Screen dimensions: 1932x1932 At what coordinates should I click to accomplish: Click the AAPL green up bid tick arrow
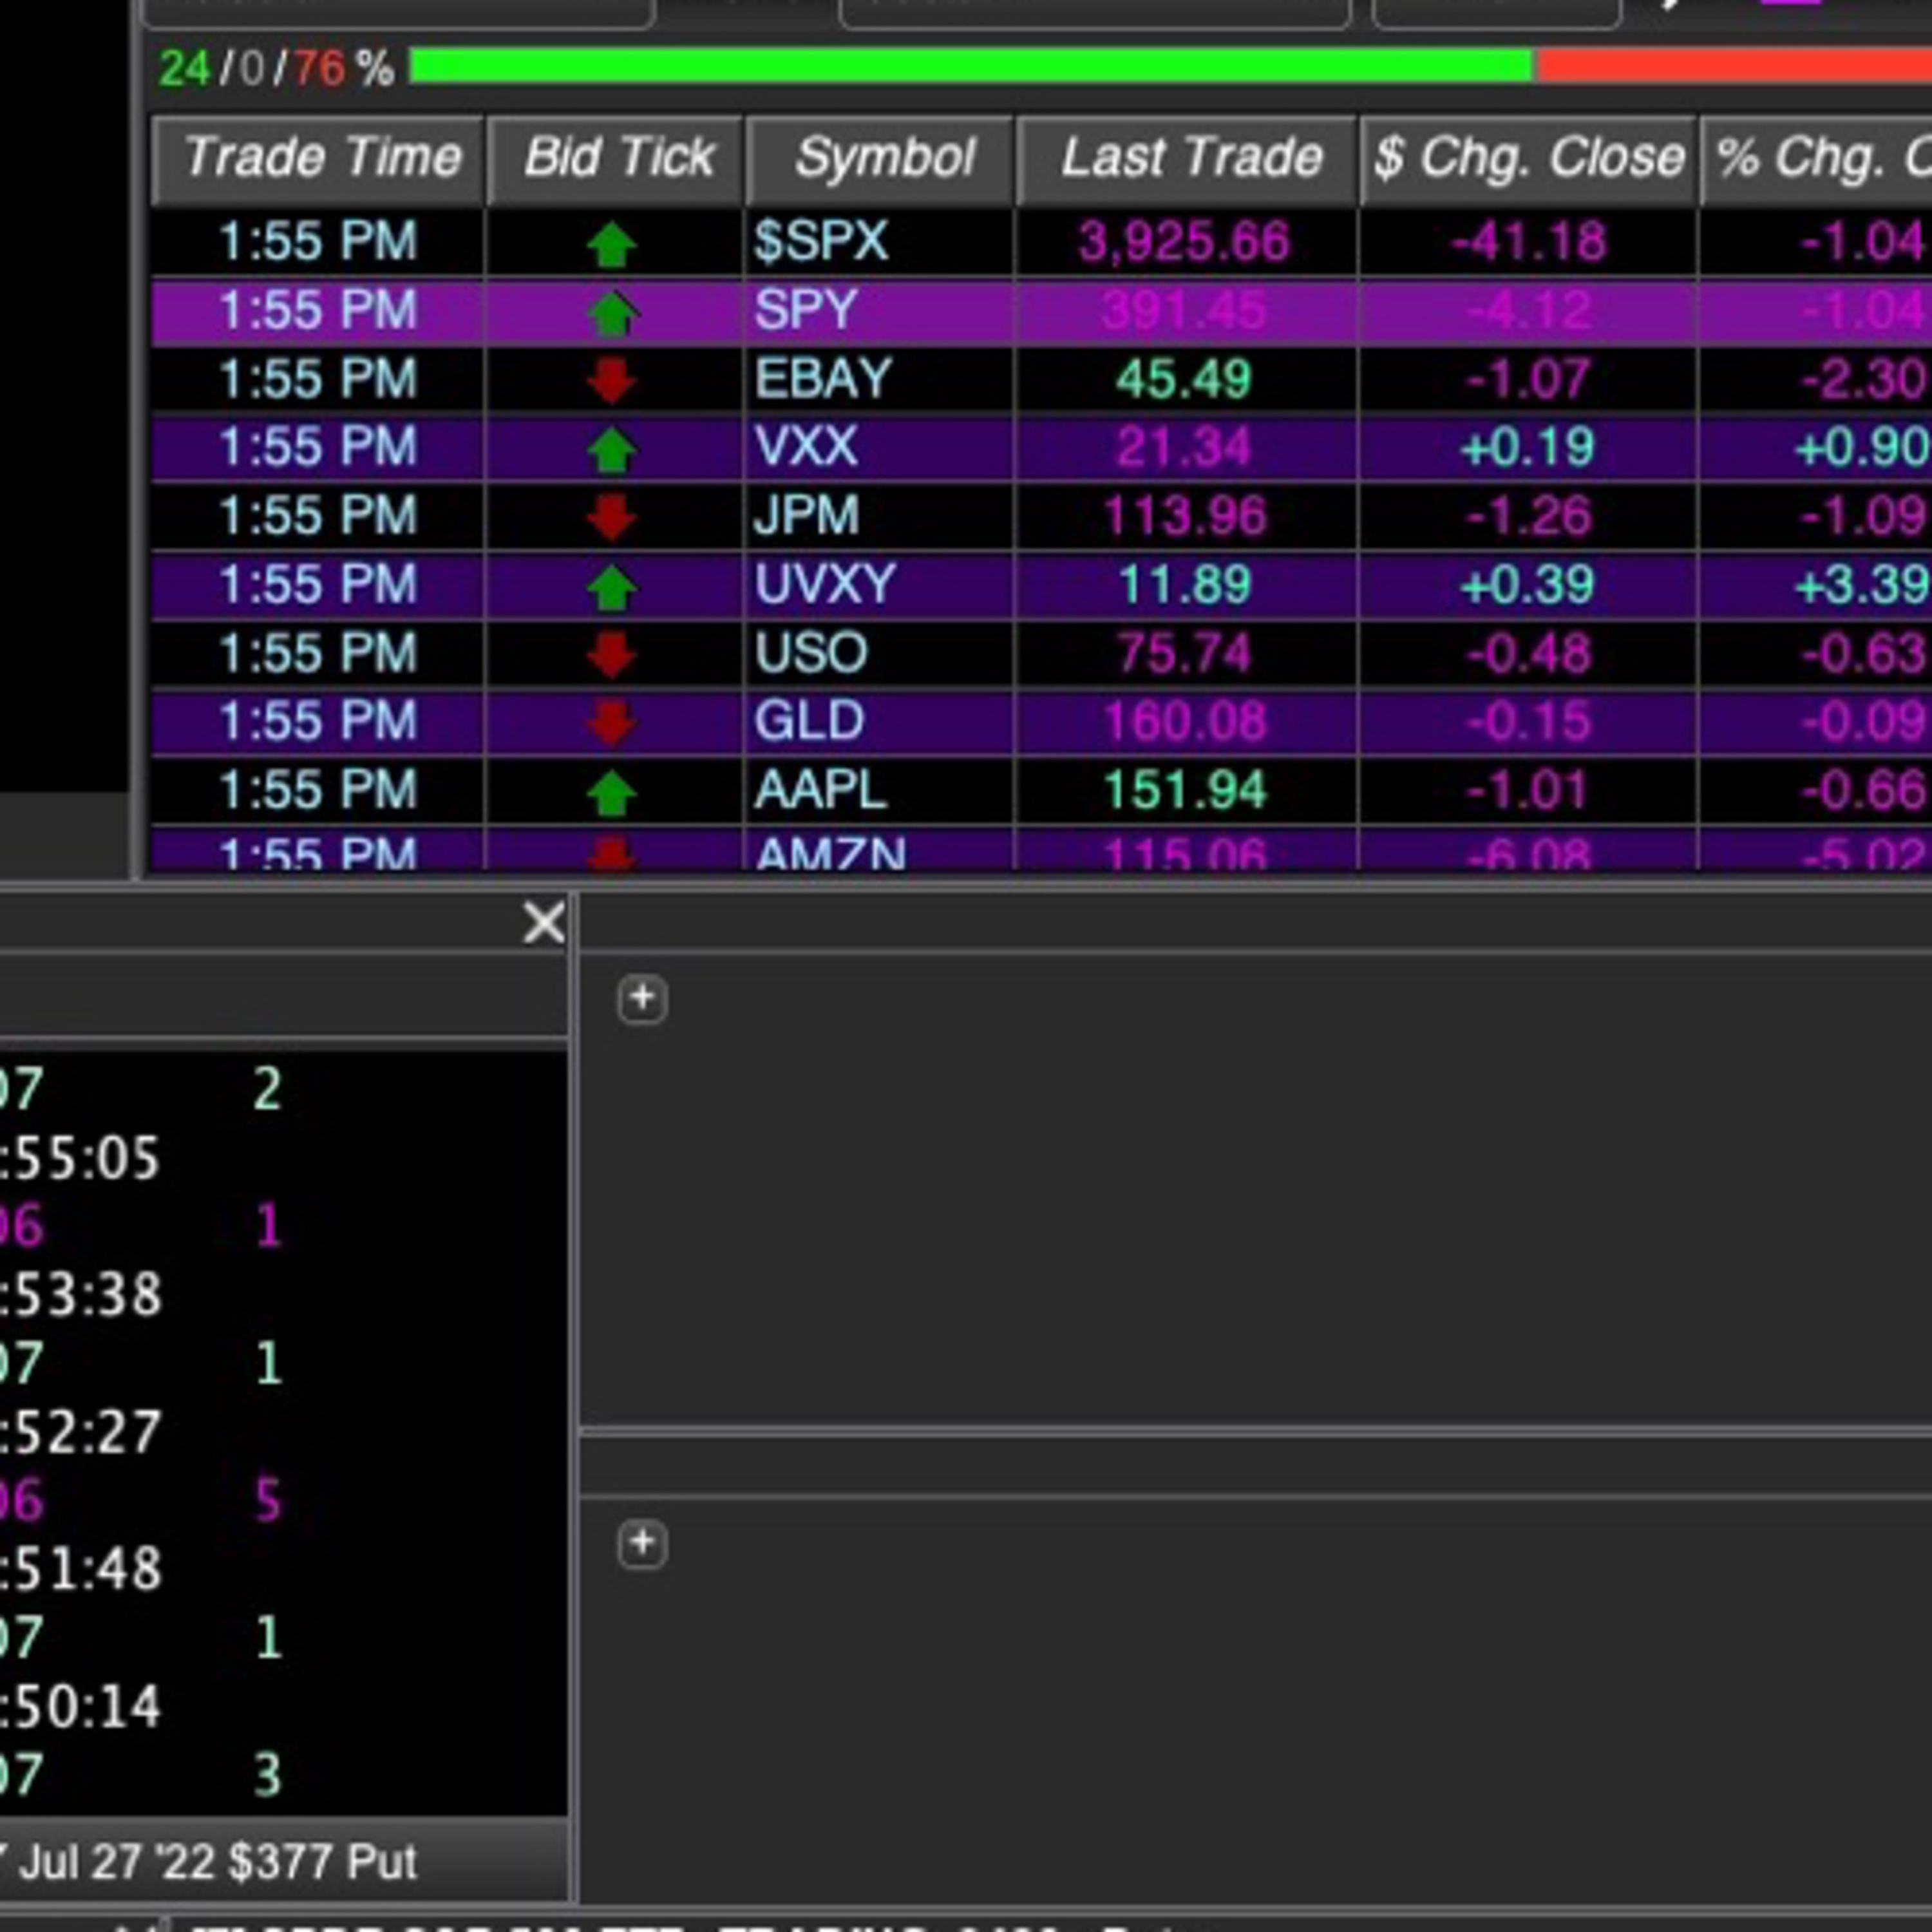tap(611, 793)
